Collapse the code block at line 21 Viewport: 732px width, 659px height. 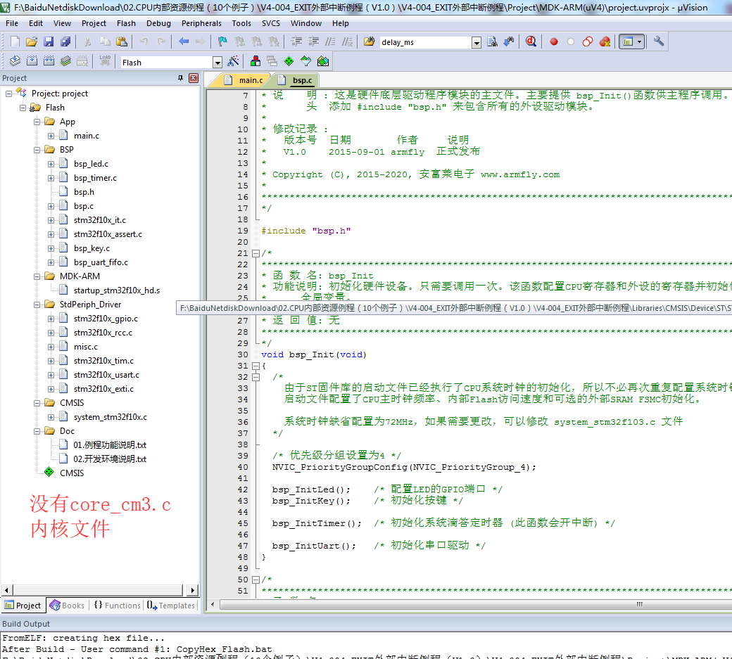pyautogui.click(x=255, y=253)
